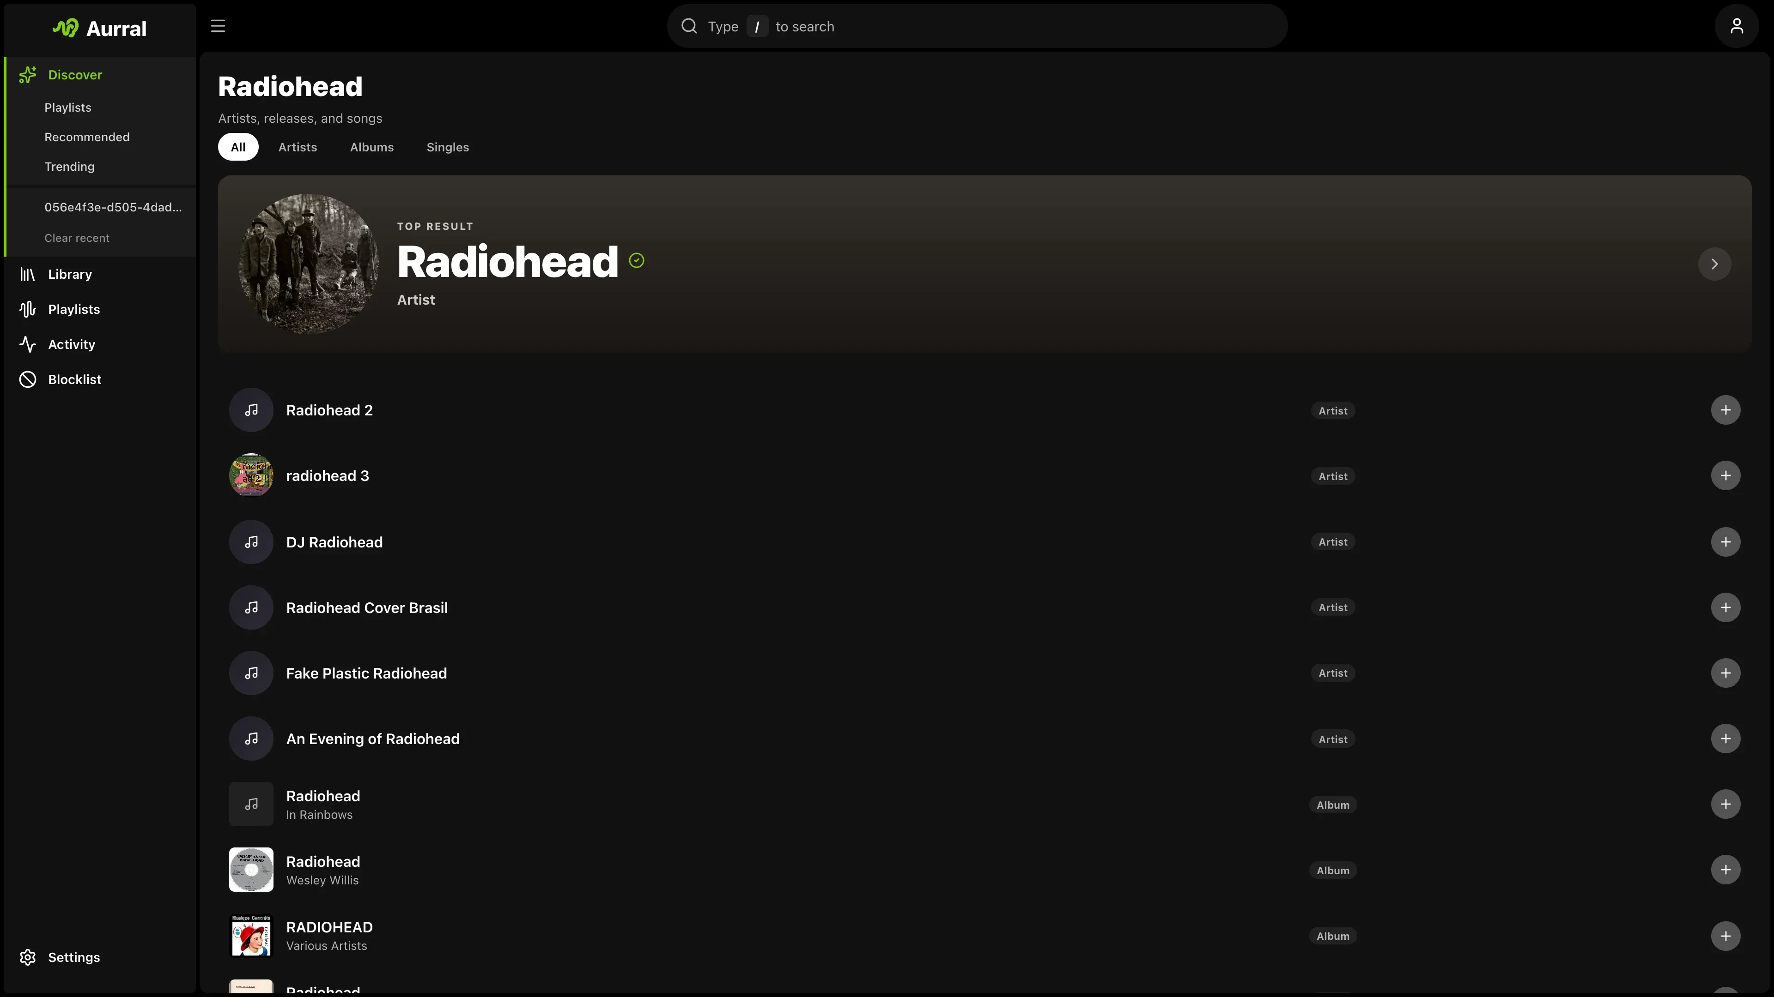Add An Evening of Radiohead with plus

(x=1725, y=739)
